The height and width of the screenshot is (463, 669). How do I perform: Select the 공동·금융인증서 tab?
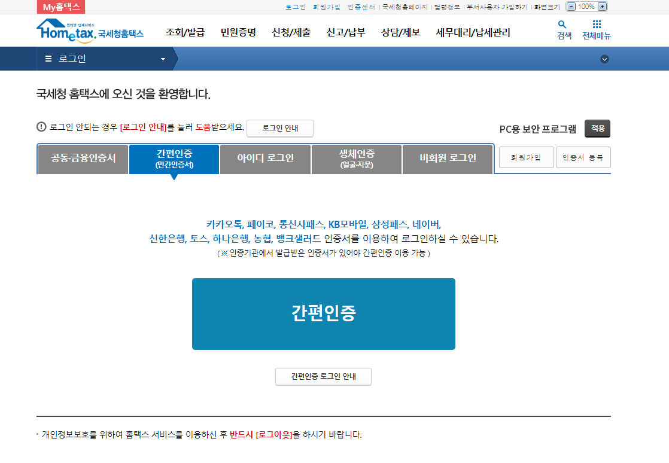coord(83,159)
